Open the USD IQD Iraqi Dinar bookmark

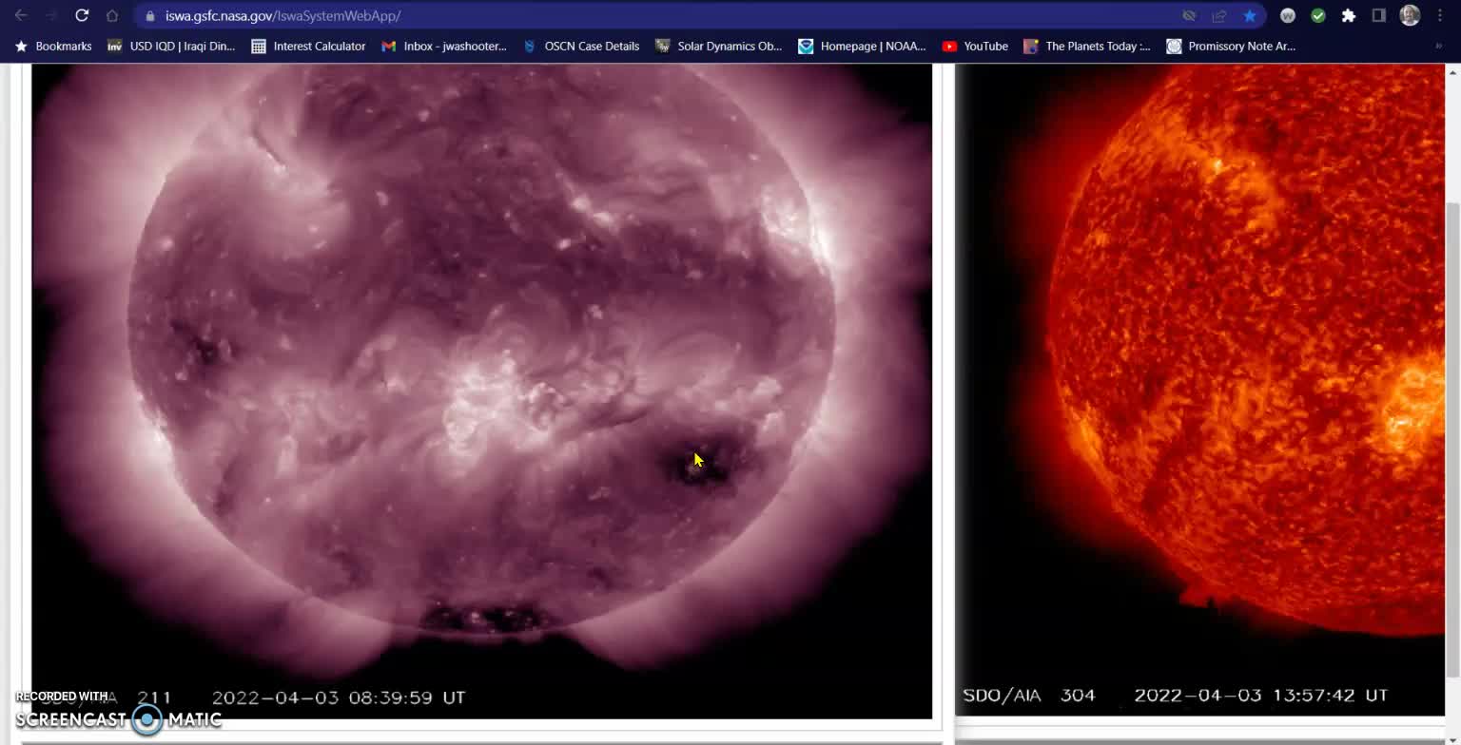tap(171, 46)
